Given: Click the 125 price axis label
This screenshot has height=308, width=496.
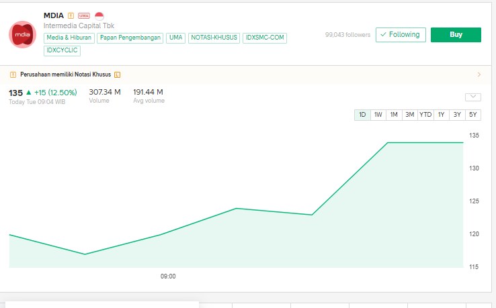Looking at the screenshot, I should coord(474,201).
